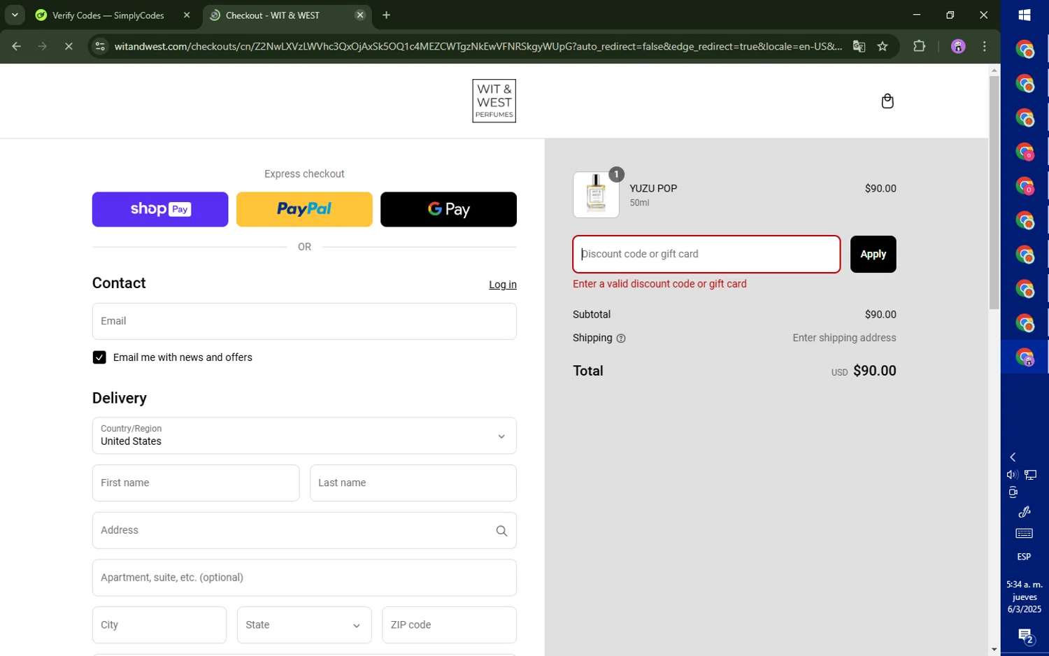Open the Windows notification center icon
The width and height of the screenshot is (1049, 656).
click(x=1025, y=636)
